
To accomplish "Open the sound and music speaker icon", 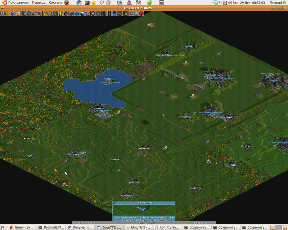I will point(131,14).
